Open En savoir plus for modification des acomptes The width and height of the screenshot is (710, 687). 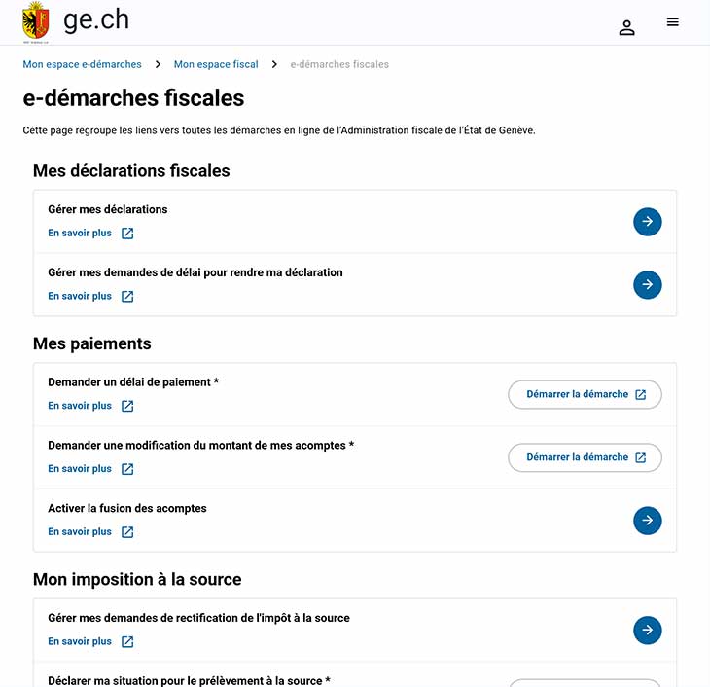coord(80,469)
